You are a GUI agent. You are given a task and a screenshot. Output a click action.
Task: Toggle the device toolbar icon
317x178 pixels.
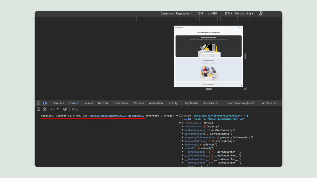[x=45, y=103]
